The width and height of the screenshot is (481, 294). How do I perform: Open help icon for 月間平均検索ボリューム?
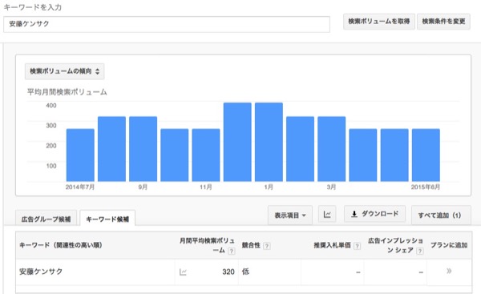coord(232,251)
